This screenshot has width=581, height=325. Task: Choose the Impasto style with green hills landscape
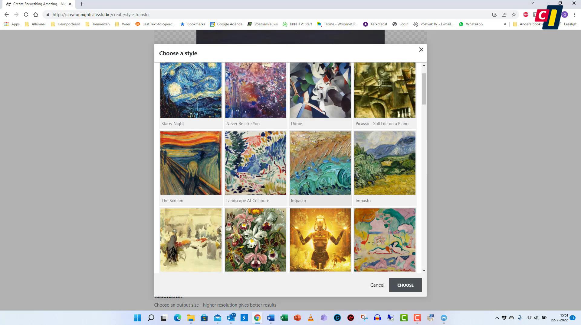click(385, 163)
